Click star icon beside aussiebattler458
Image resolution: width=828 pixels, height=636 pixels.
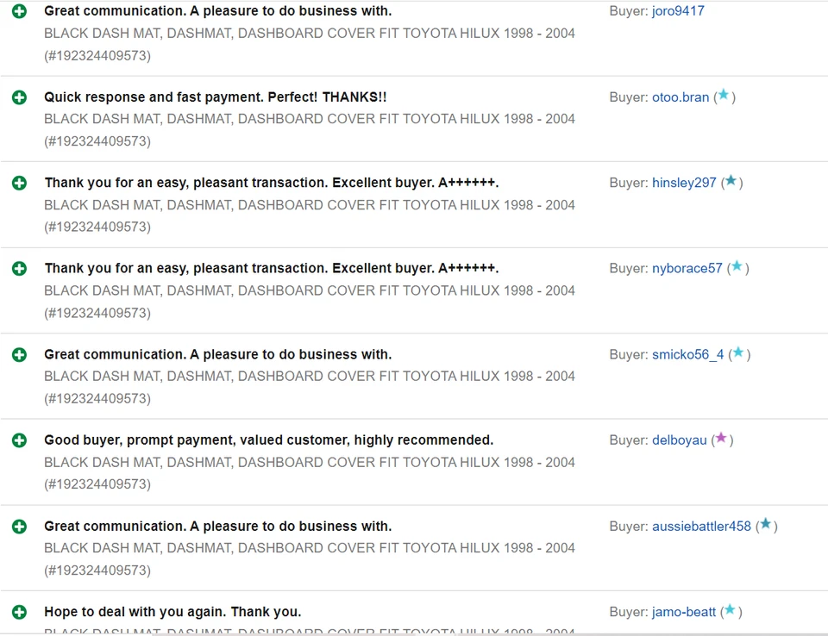point(765,524)
